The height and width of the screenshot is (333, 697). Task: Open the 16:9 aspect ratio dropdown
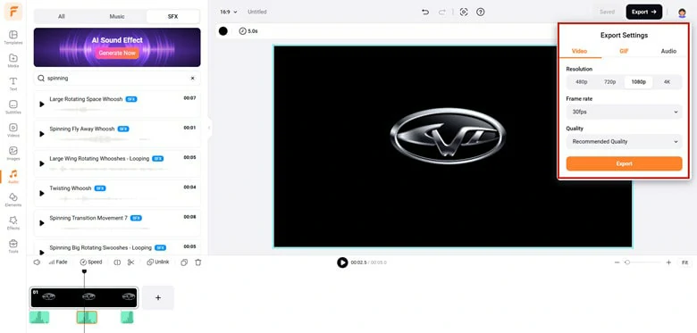(229, 12)
